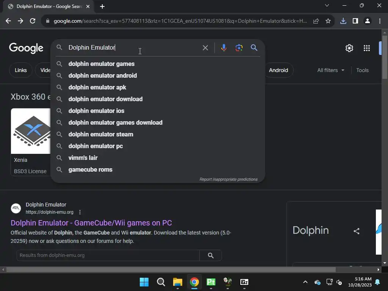Go back to previous page

pyautogui.click(x=8, y=21)
